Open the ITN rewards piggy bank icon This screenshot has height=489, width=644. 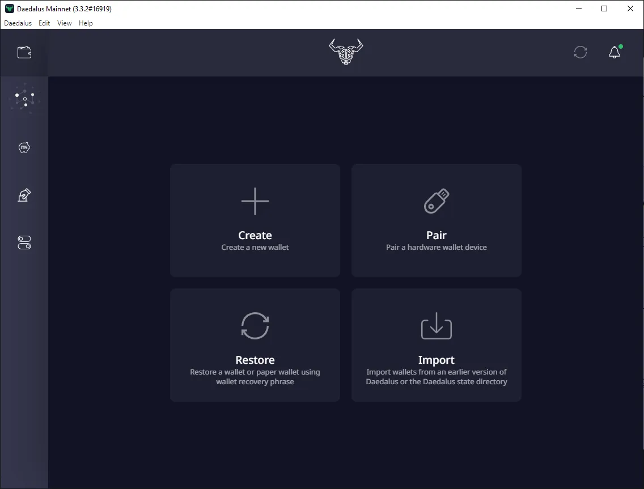point(24,147)
